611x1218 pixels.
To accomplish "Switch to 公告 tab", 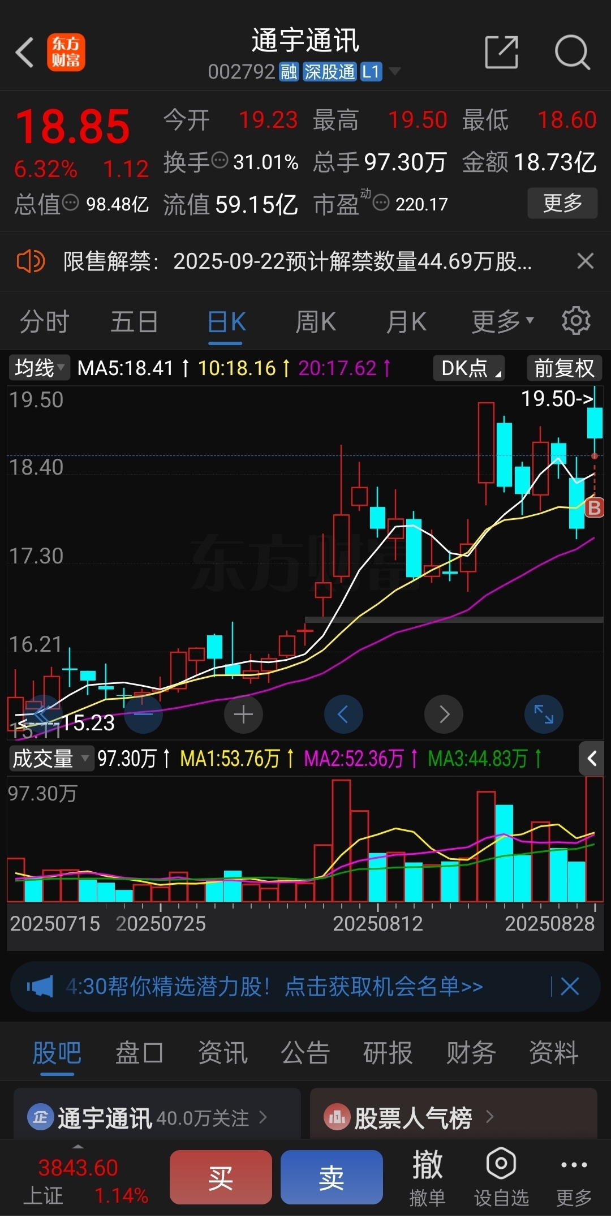I will [x=305, y=1053].
